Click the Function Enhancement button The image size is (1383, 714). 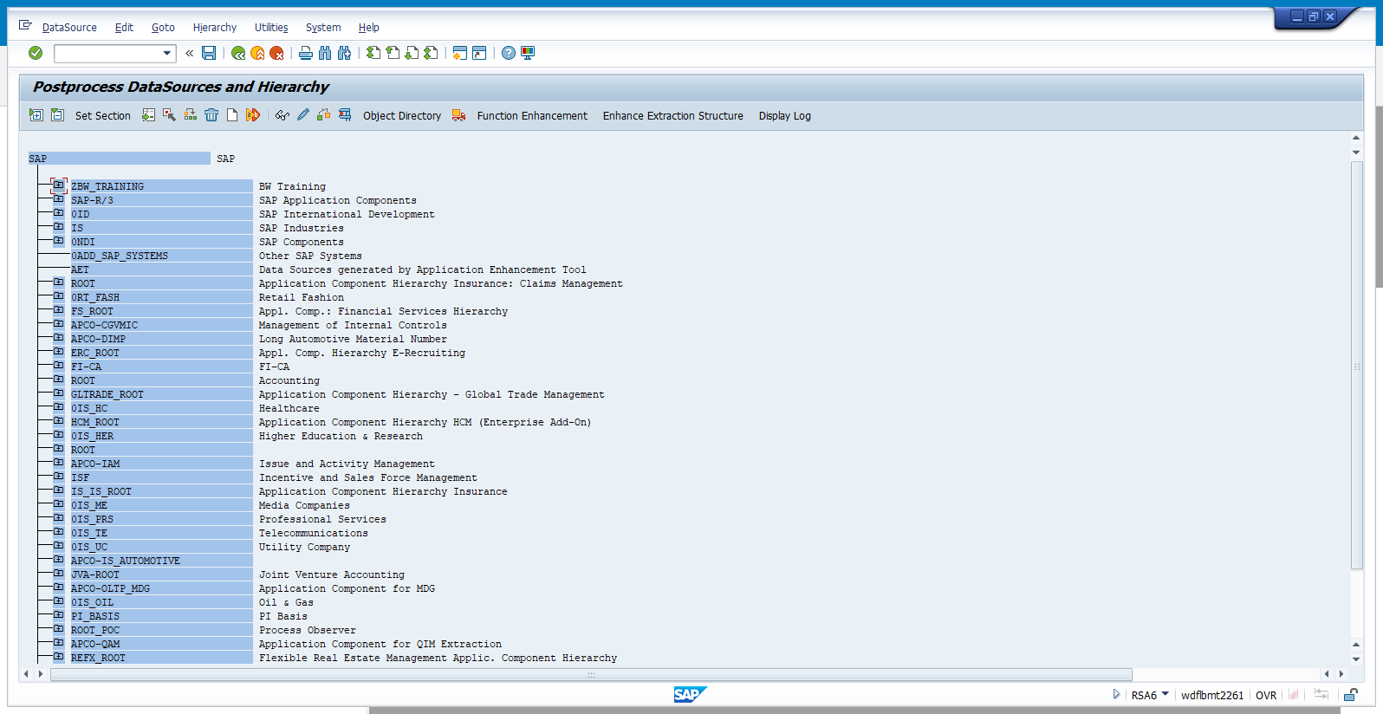pyautogui.click(x=532, y=116)
